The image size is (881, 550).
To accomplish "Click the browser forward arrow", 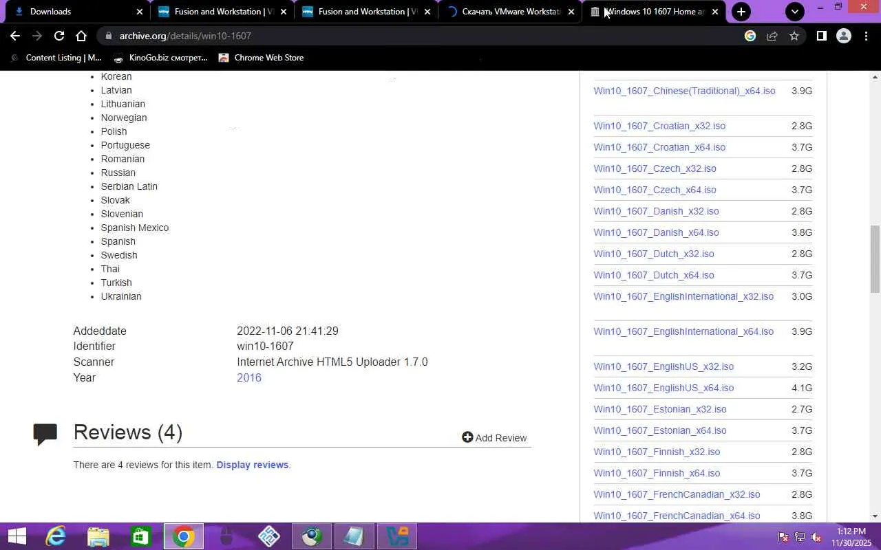I will 37,36.
